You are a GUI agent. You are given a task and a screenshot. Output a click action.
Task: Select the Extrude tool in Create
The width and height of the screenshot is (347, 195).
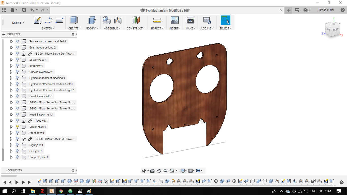[x=74, y=21]
